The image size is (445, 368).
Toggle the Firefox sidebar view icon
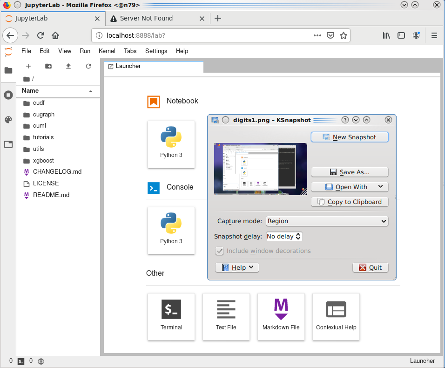[x=401, y=35]
